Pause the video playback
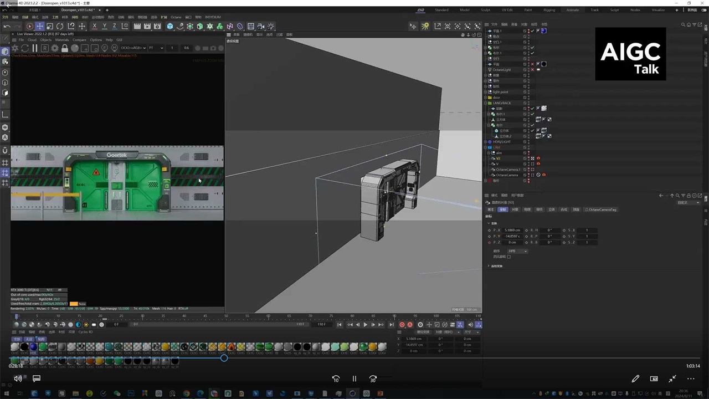Screen dimensions: 709x399 [x=354, y=379]
